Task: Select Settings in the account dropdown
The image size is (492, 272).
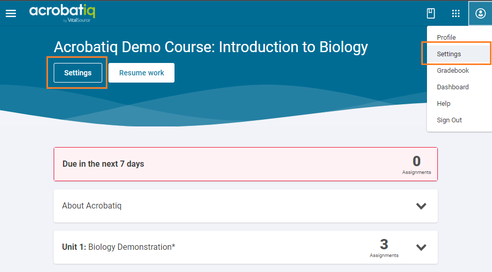Action: [459, 54]
